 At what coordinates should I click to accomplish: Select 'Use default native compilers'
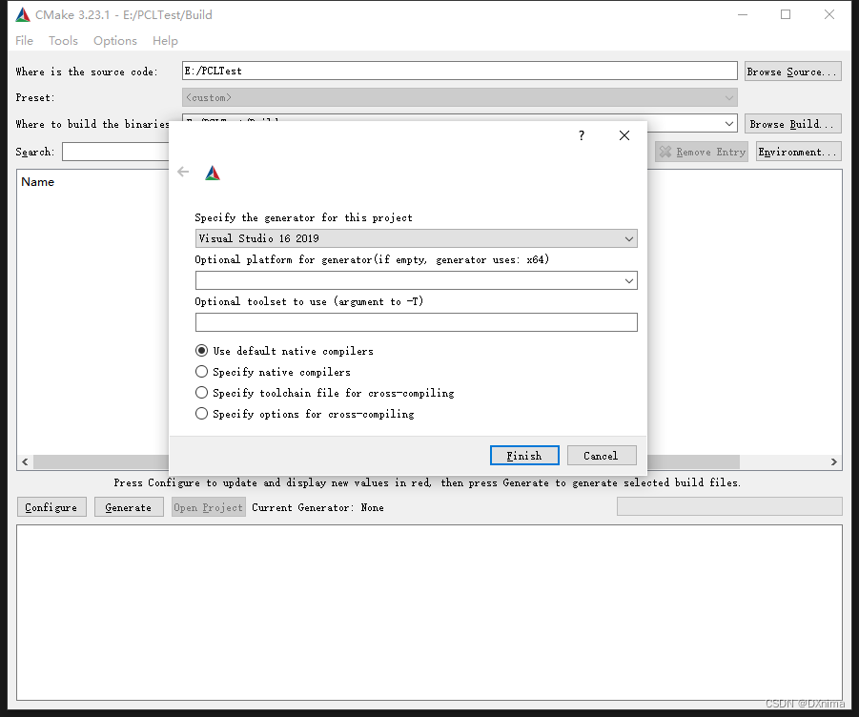point(200,350)
